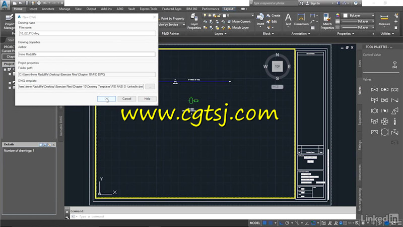The width and height of the screenshot is (403, 227).
Task: Click the object color wheel swatch
Action: point(338,16)
